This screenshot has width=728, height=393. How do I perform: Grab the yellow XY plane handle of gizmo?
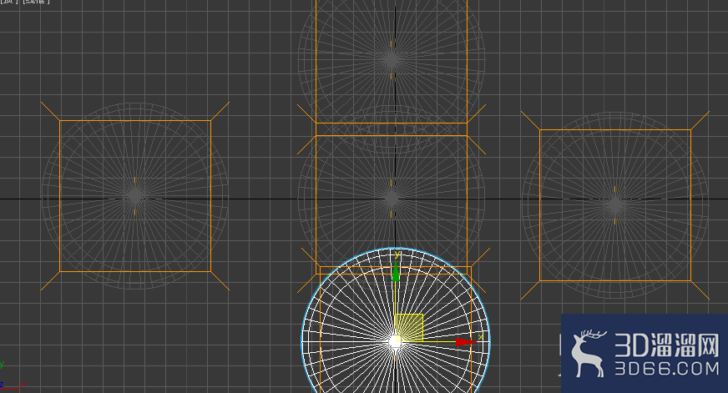tap(409, 328)
